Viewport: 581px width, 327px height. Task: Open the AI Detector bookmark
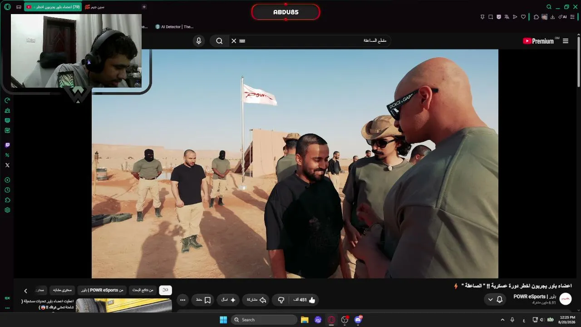(x=174, y=27)
